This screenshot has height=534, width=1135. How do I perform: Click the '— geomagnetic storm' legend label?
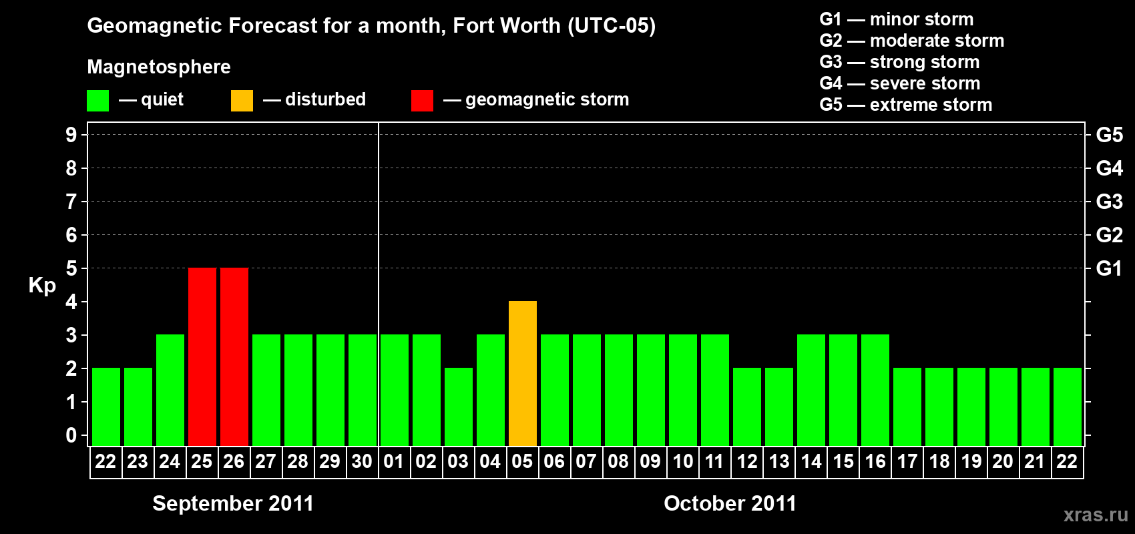[x=536, y=99]
